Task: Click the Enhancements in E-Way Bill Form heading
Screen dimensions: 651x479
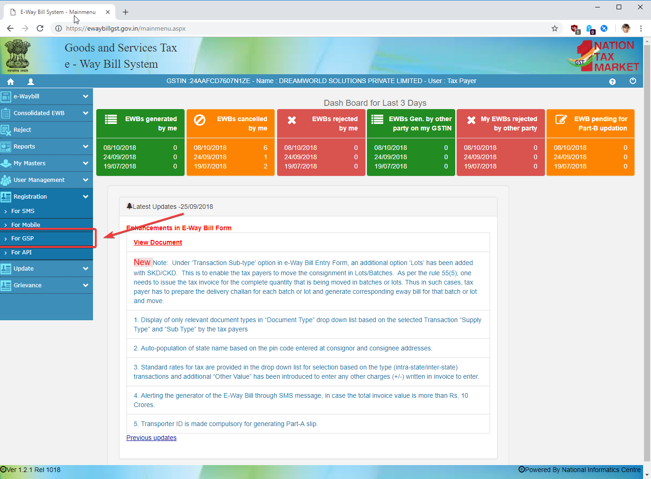Action: [179, 228]
